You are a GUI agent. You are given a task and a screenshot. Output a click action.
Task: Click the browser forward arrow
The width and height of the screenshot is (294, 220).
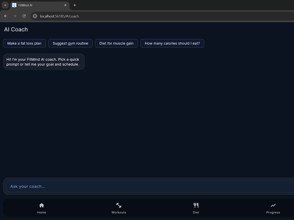pos(15,16)
